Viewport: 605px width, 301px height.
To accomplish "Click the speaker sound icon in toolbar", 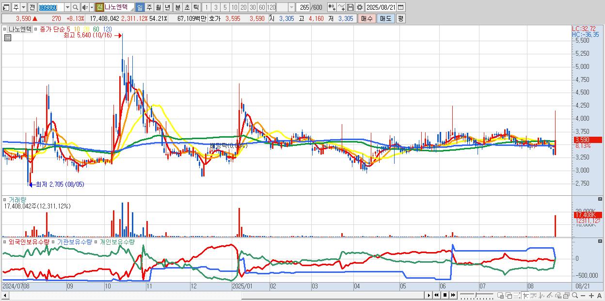I will click(x=85, y=7).
